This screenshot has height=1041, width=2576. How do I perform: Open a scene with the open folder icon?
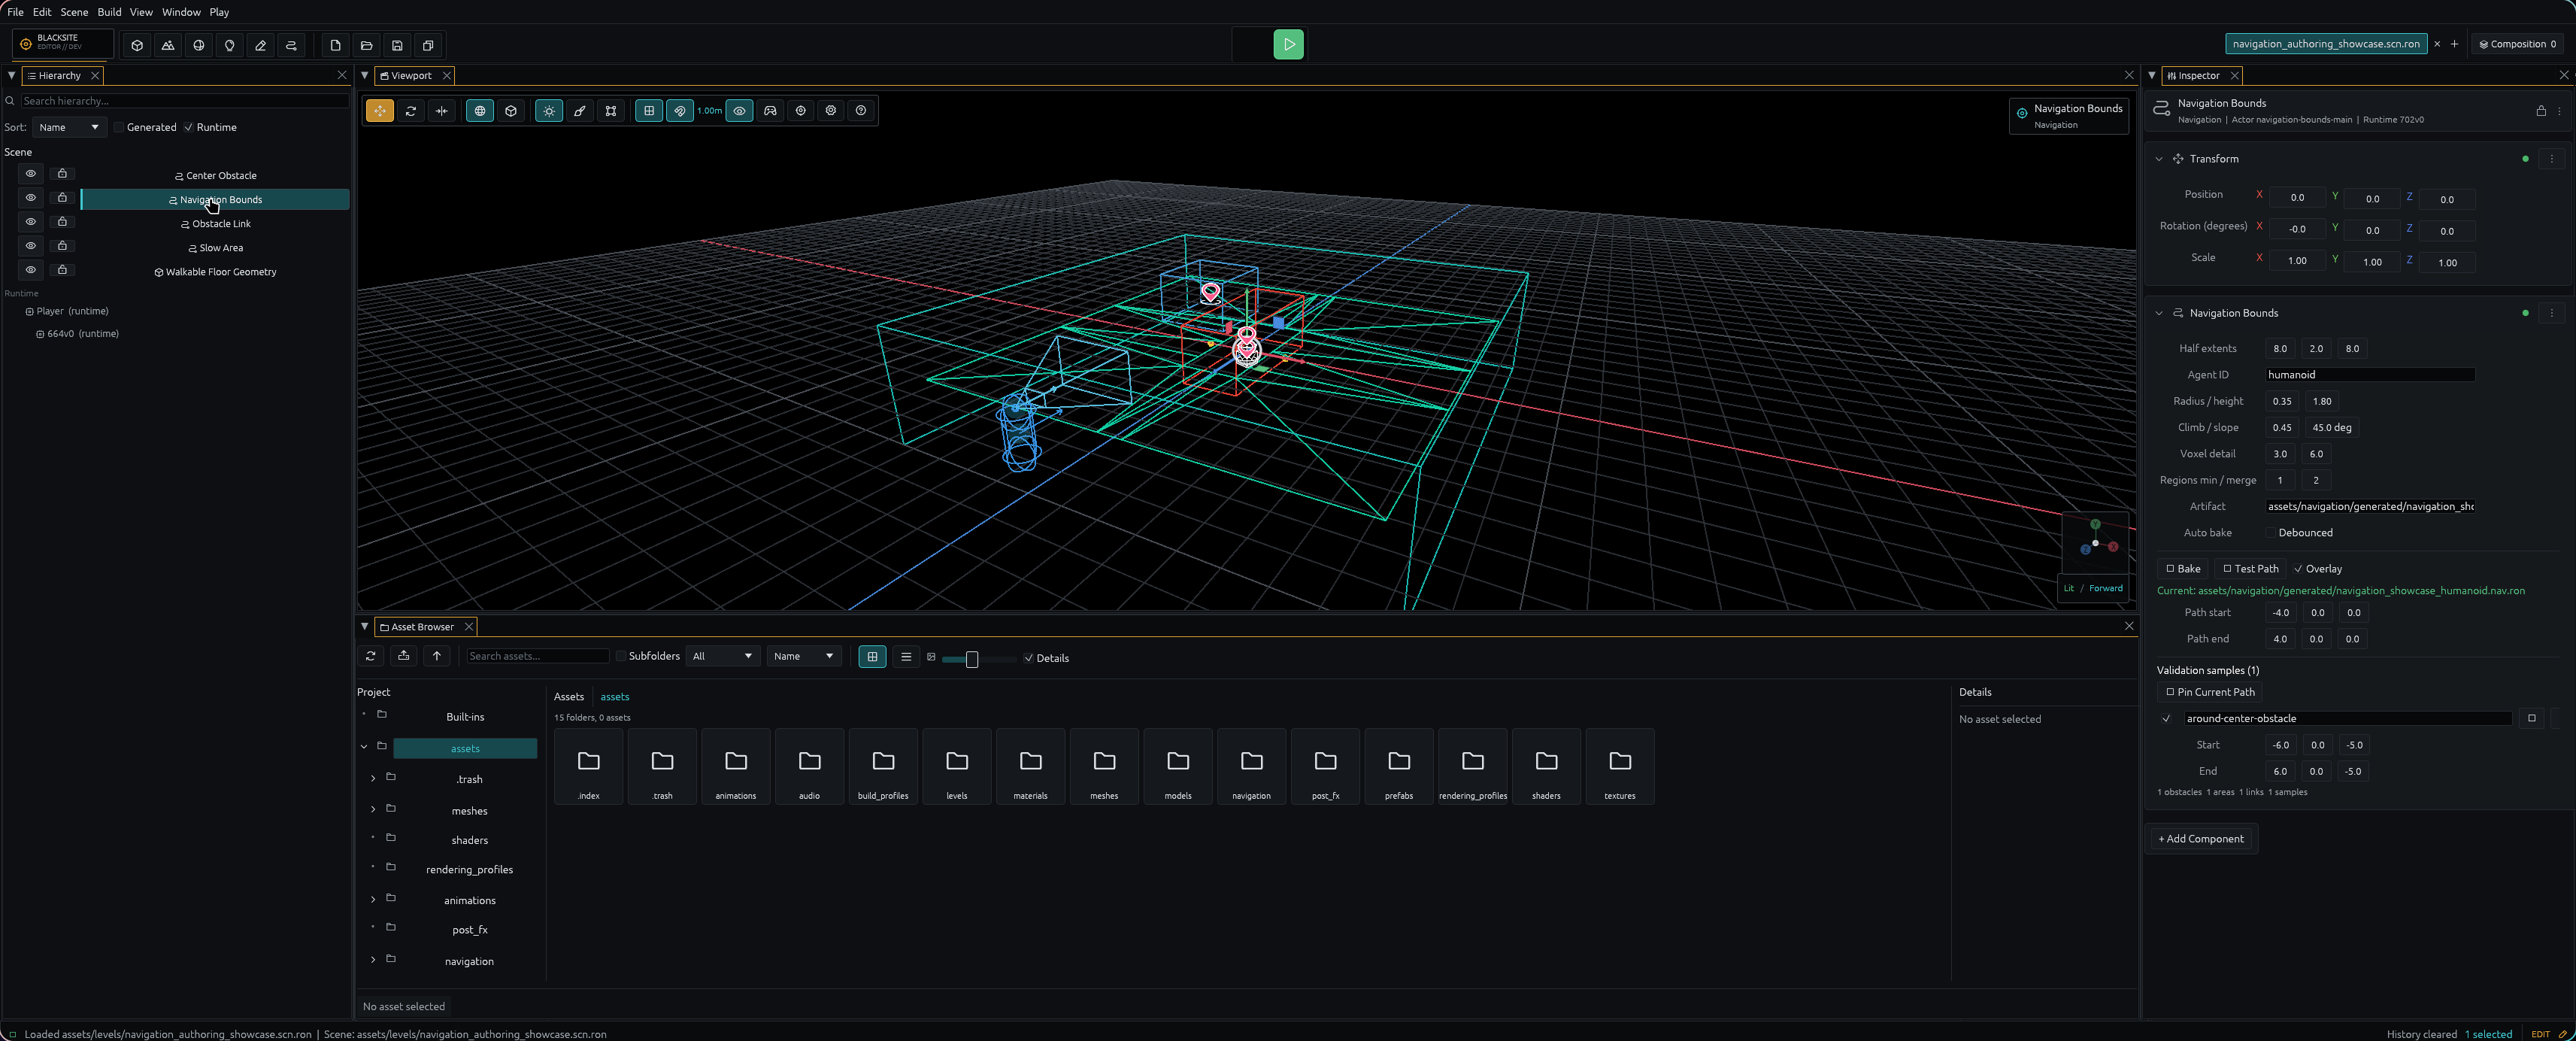pos(367,45)
